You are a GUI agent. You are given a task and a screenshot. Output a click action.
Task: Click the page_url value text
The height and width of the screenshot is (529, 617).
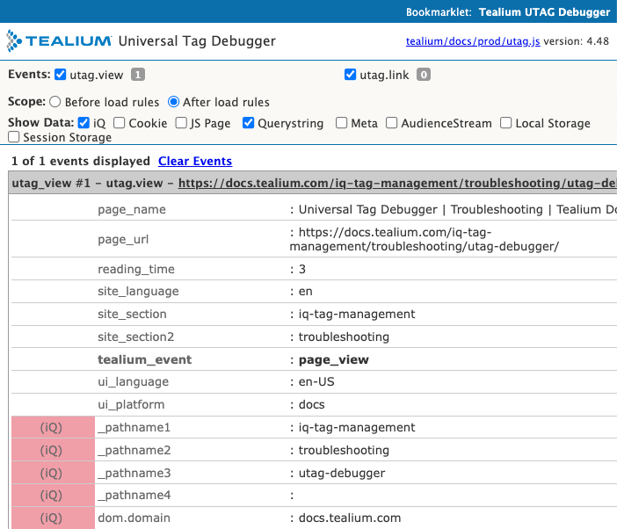(x=425, y=239)
